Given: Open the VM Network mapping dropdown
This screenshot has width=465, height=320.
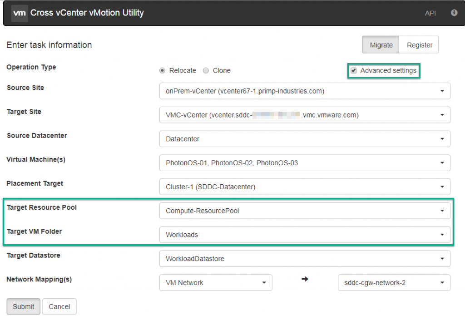Looking at the screenshot, I should [x=265, y=282].
